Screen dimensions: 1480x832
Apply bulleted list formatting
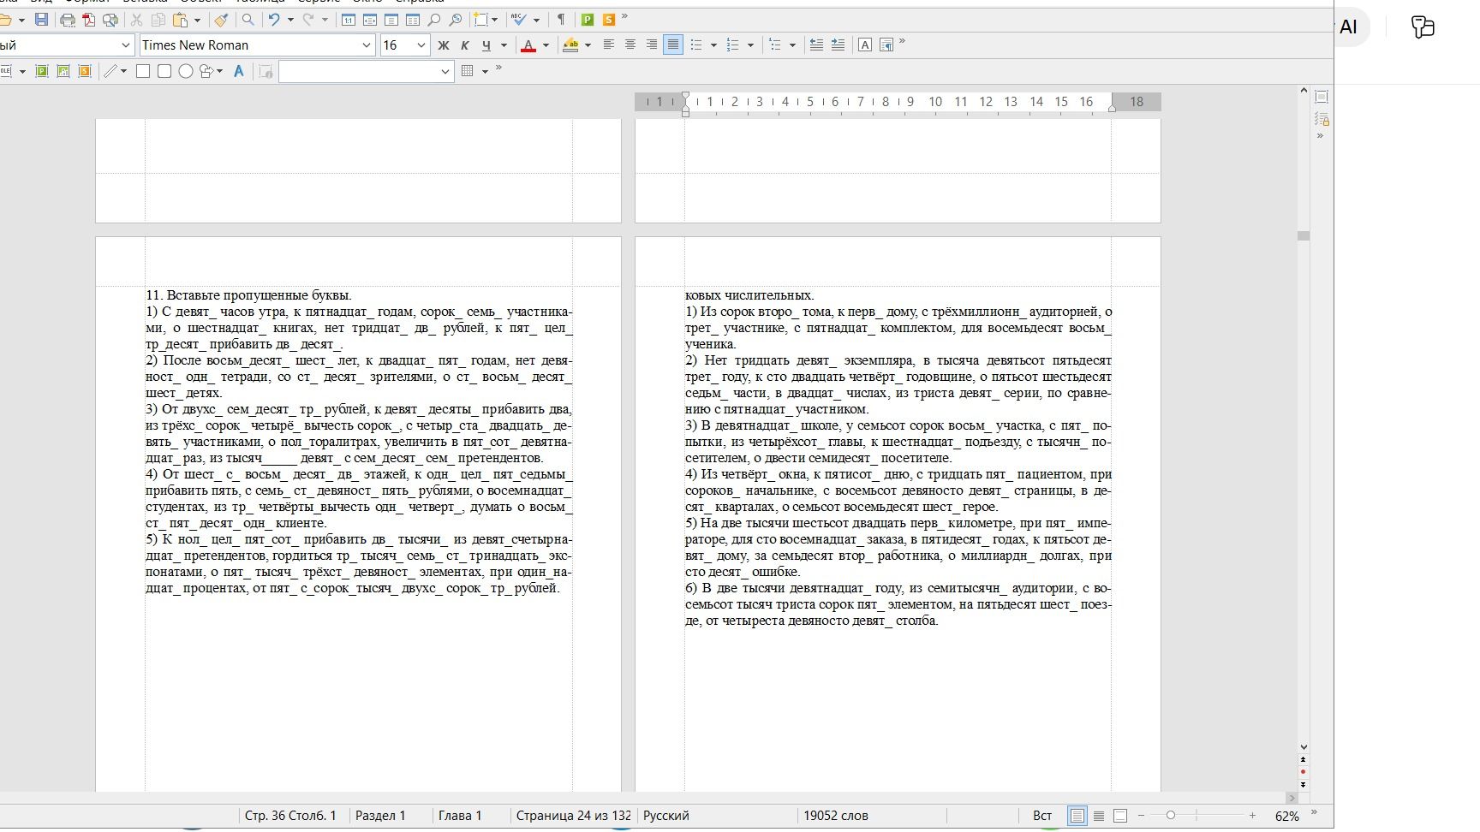696,45
